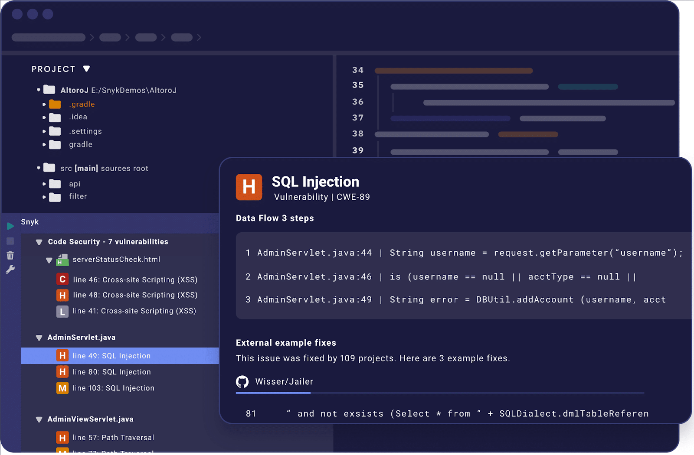Select line 48: Cross-site Scripting (XSS)
694x455 pixels.
pyautogui.click(x=135, y=295)
